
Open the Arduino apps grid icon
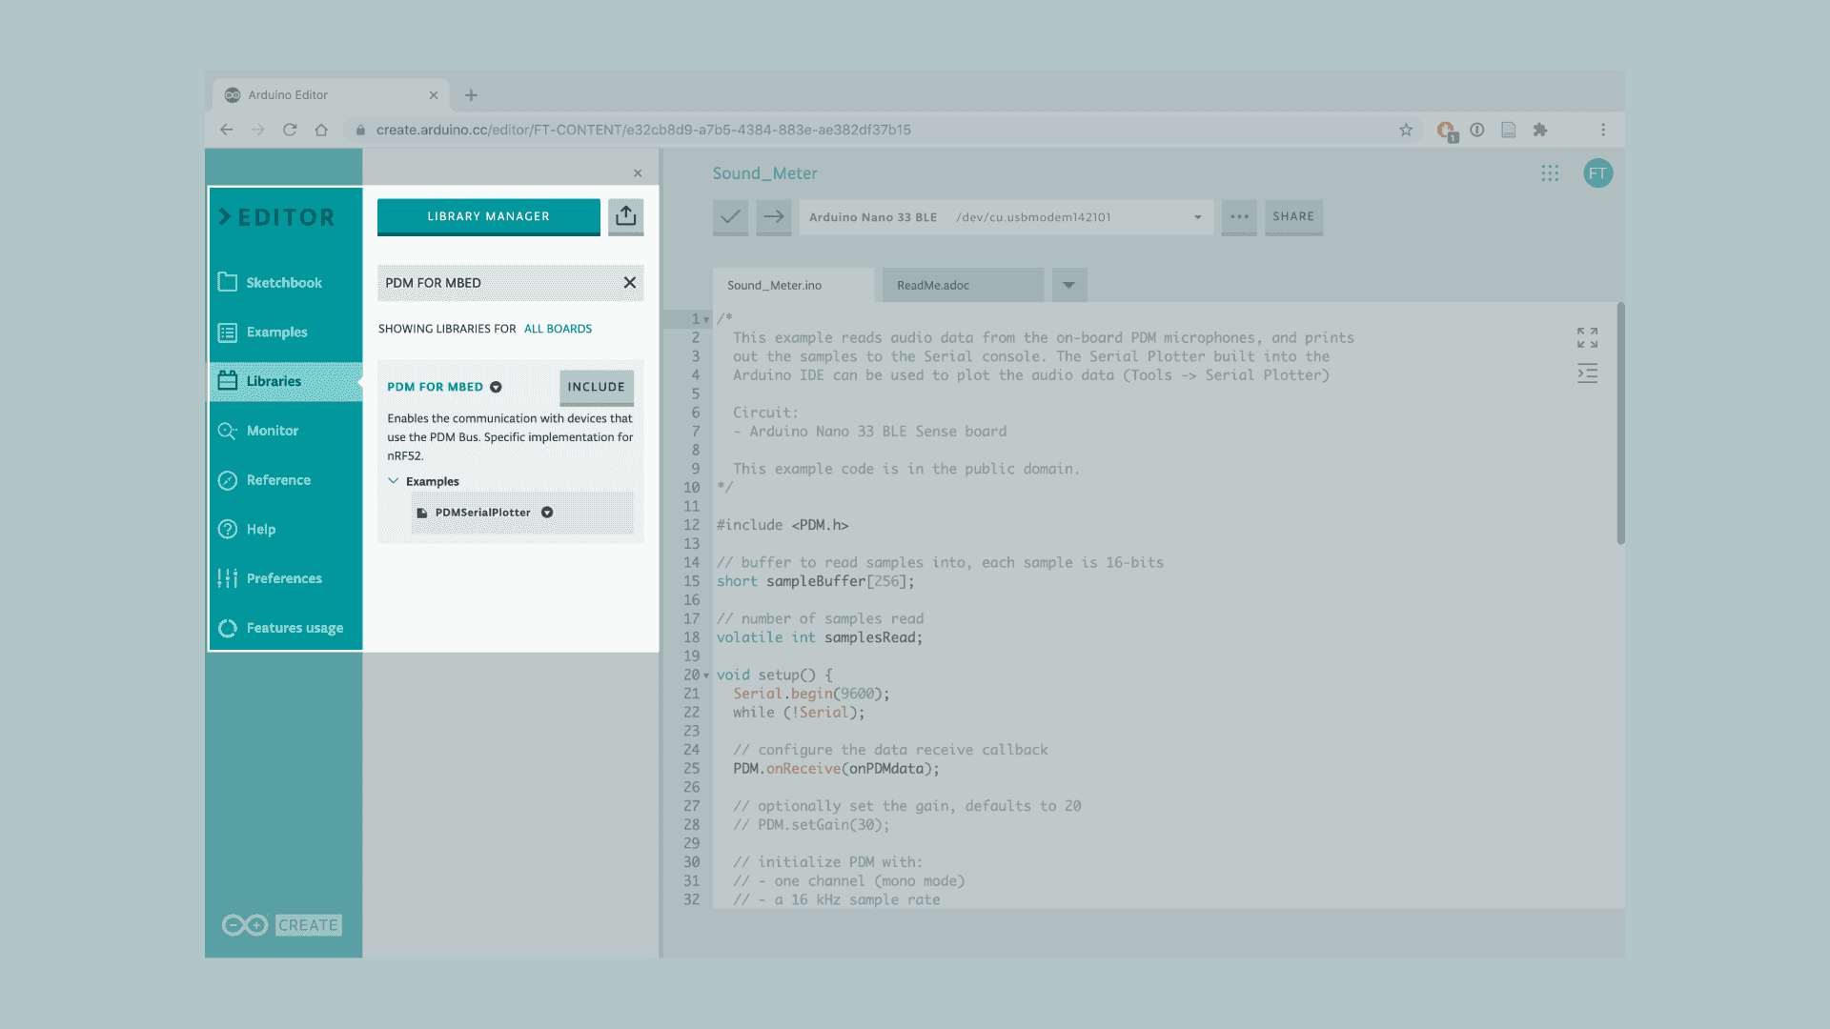point(1550,173)
